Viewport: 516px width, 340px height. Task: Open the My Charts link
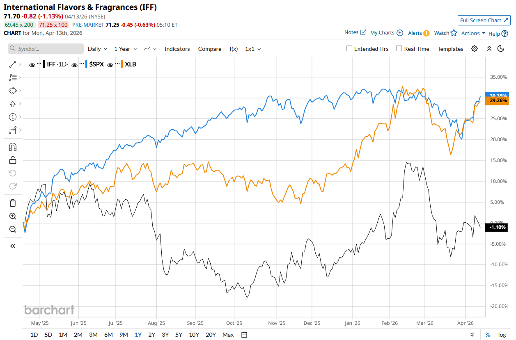[x=386, y=33]
